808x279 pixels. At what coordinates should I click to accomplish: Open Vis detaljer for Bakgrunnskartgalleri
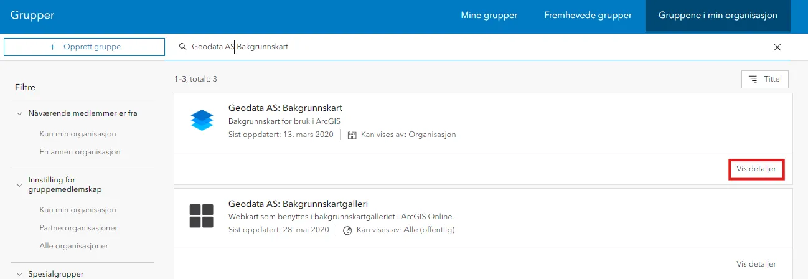click(756, 264)
